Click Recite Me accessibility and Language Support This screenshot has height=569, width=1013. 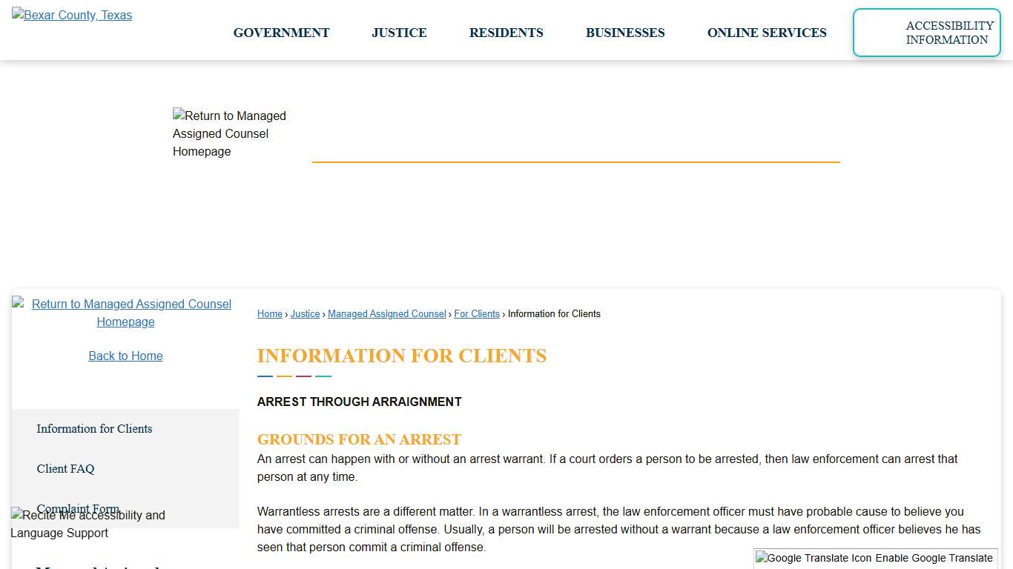(x=88, y=524)
